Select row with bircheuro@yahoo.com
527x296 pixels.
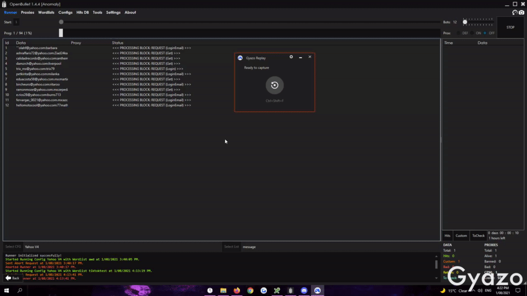point(221,84)
